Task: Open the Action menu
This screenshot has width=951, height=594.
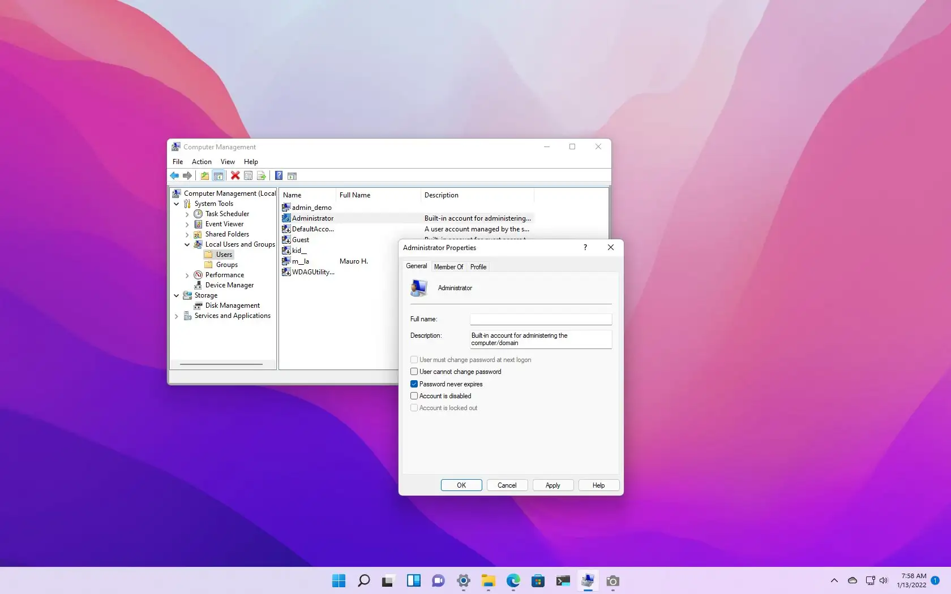Action: coord(202,162)
